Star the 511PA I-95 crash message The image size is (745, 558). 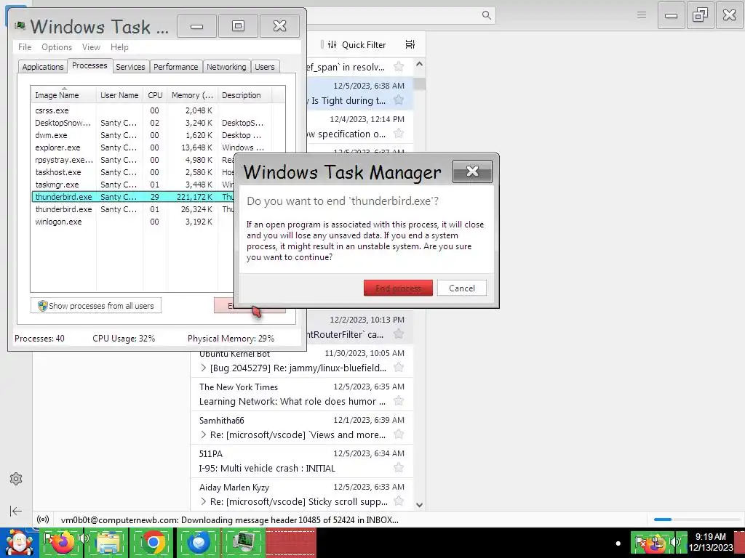tap(399, 468)
